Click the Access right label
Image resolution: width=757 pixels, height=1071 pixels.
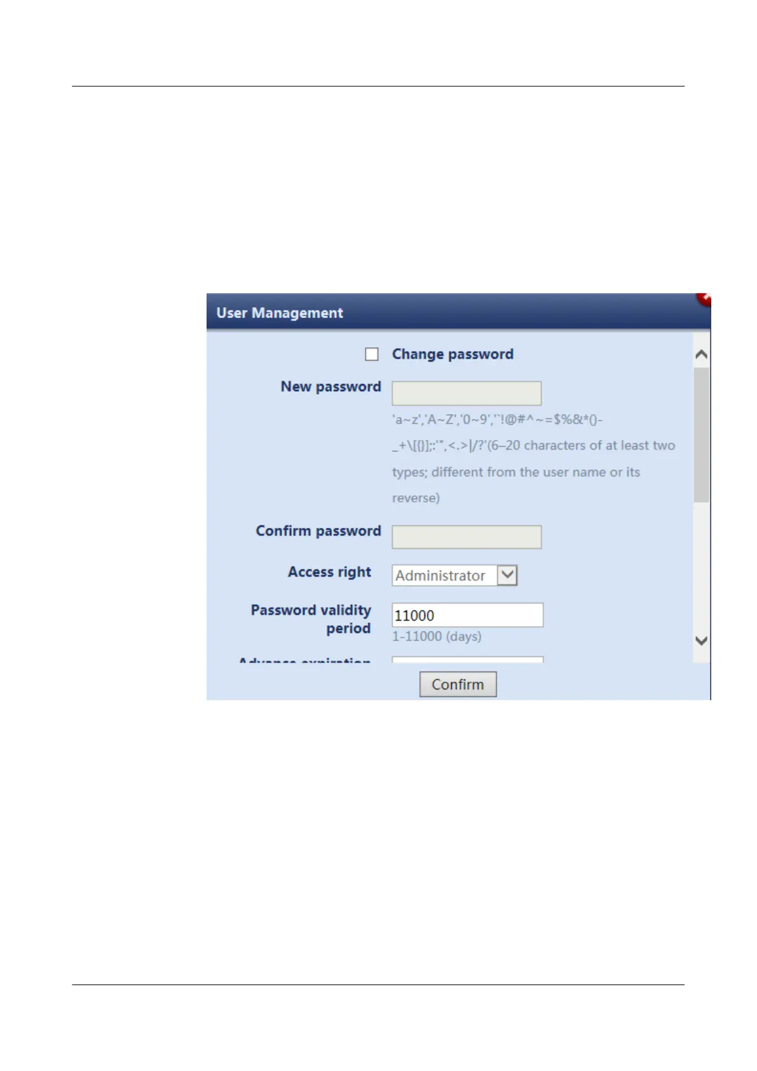[329, 572]
